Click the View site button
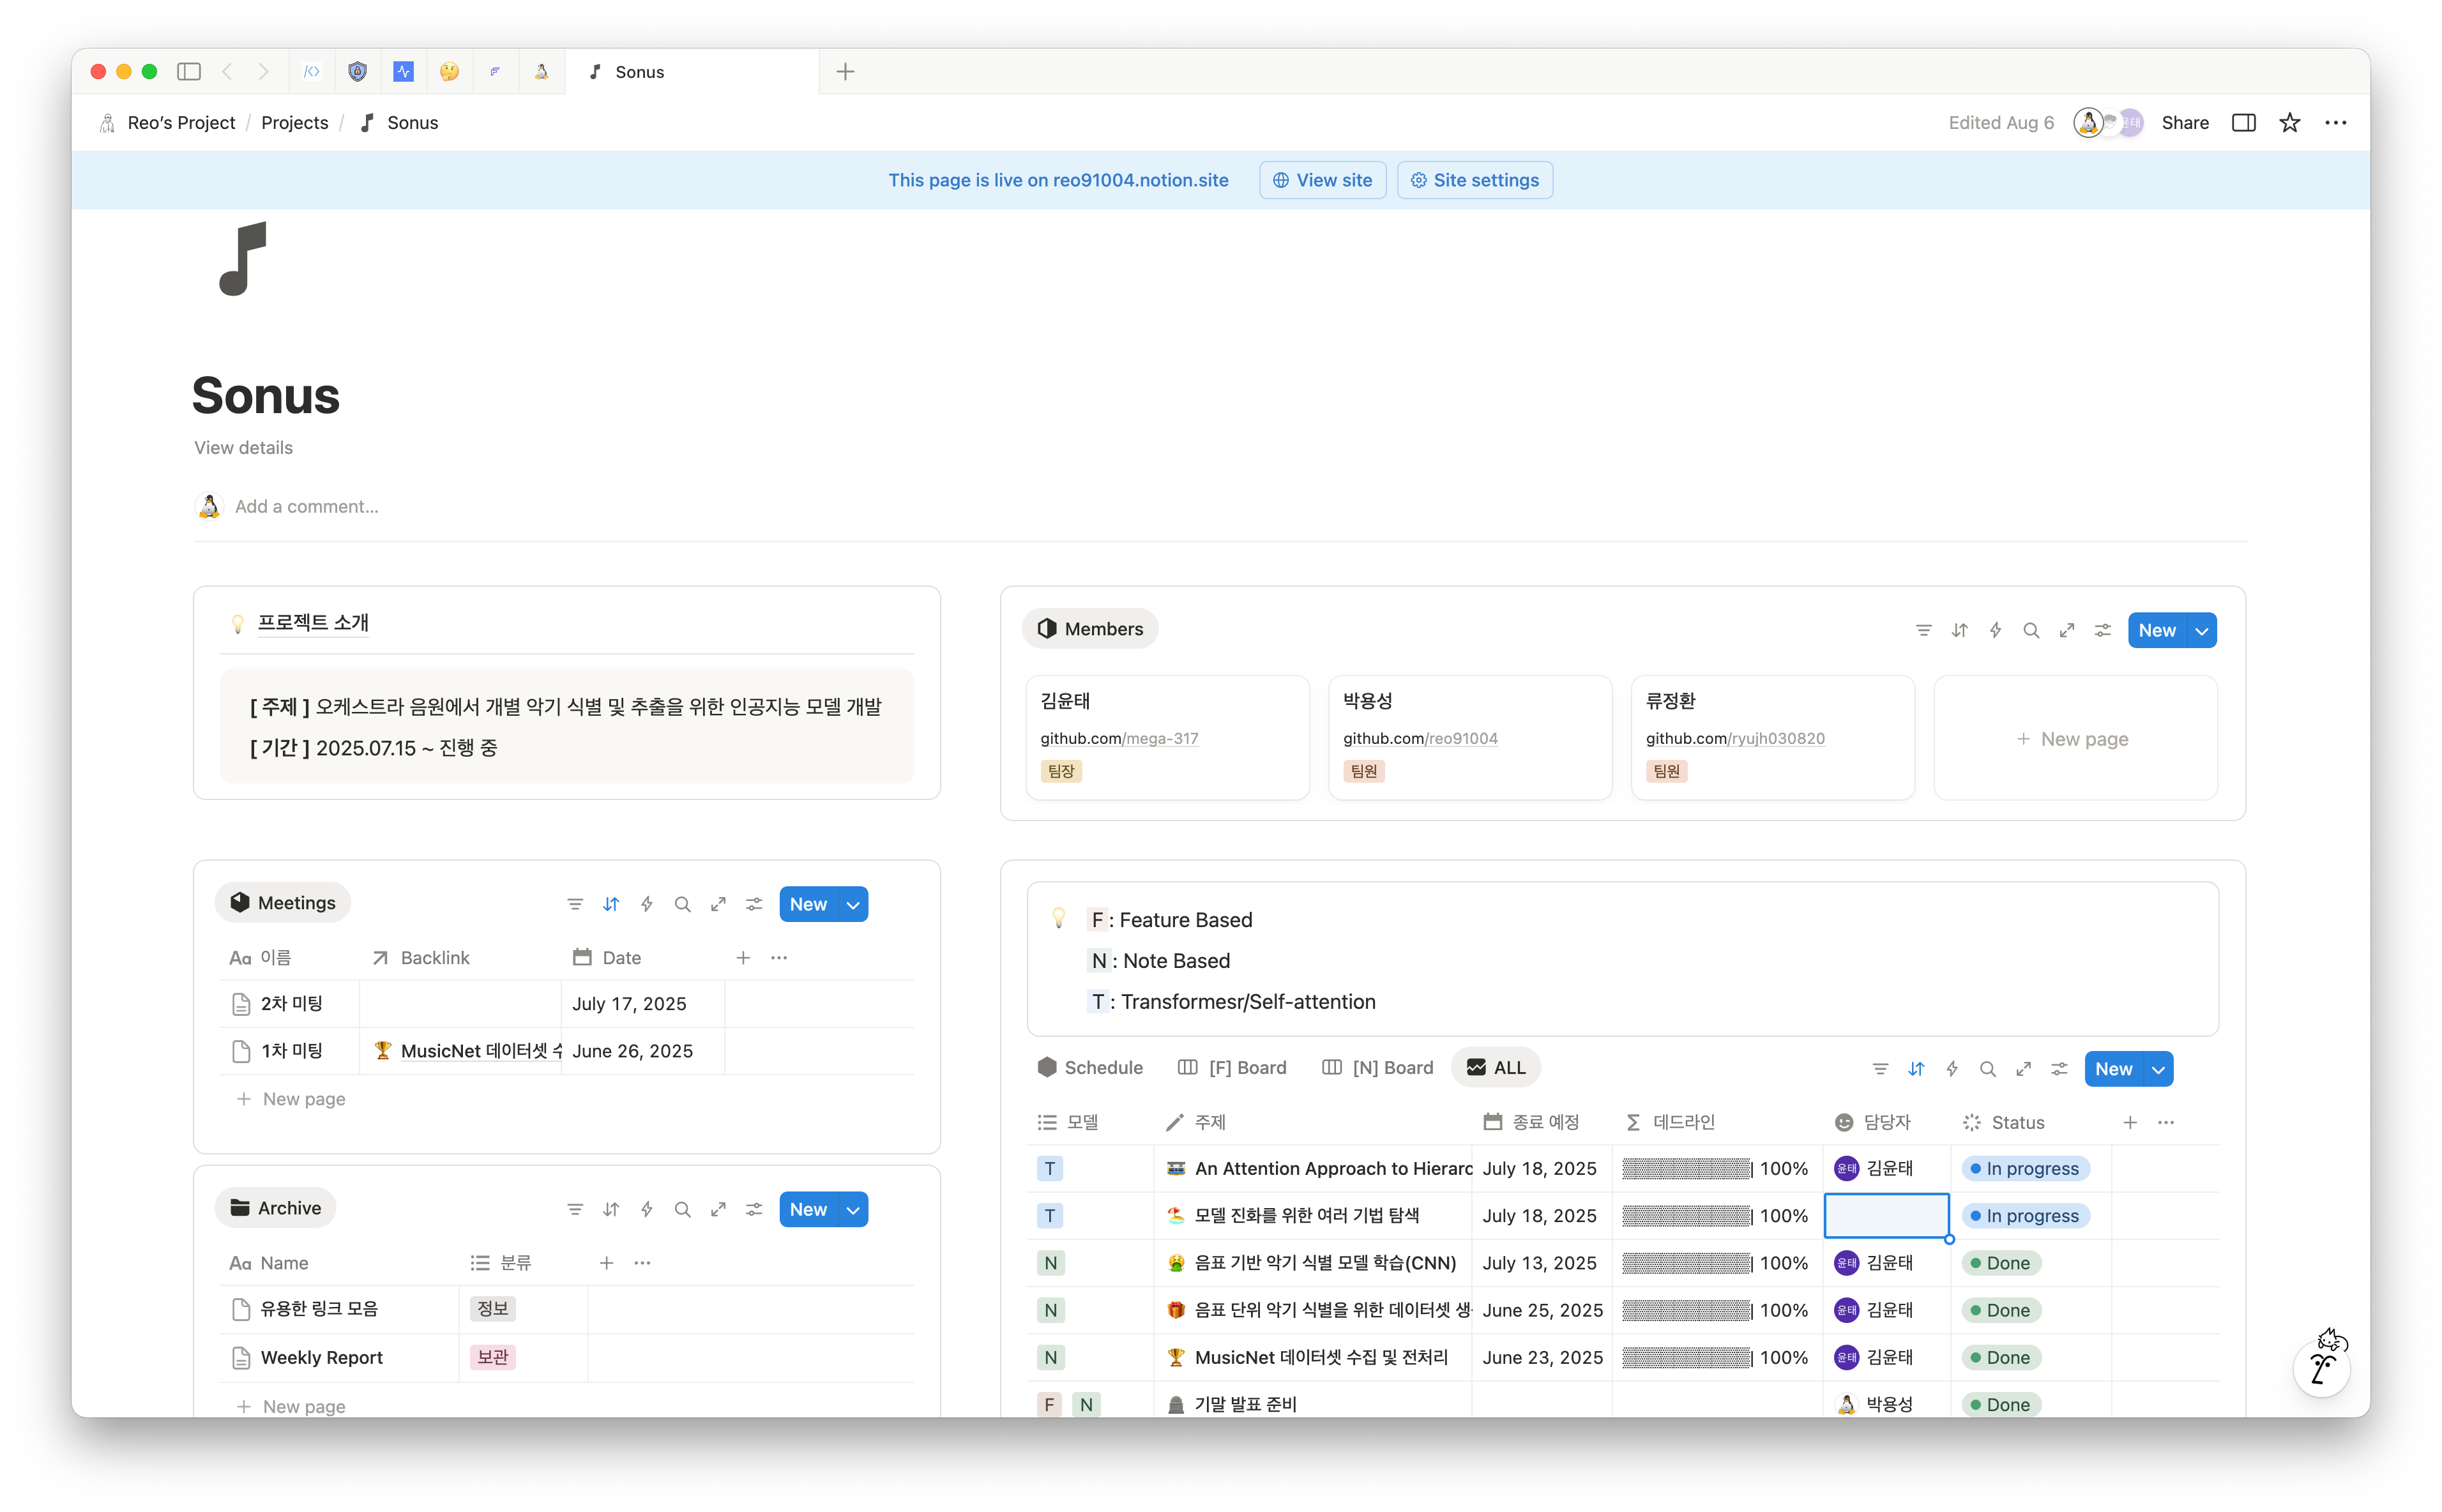The image size is (2442, 1512). (x=1322, y=180)
